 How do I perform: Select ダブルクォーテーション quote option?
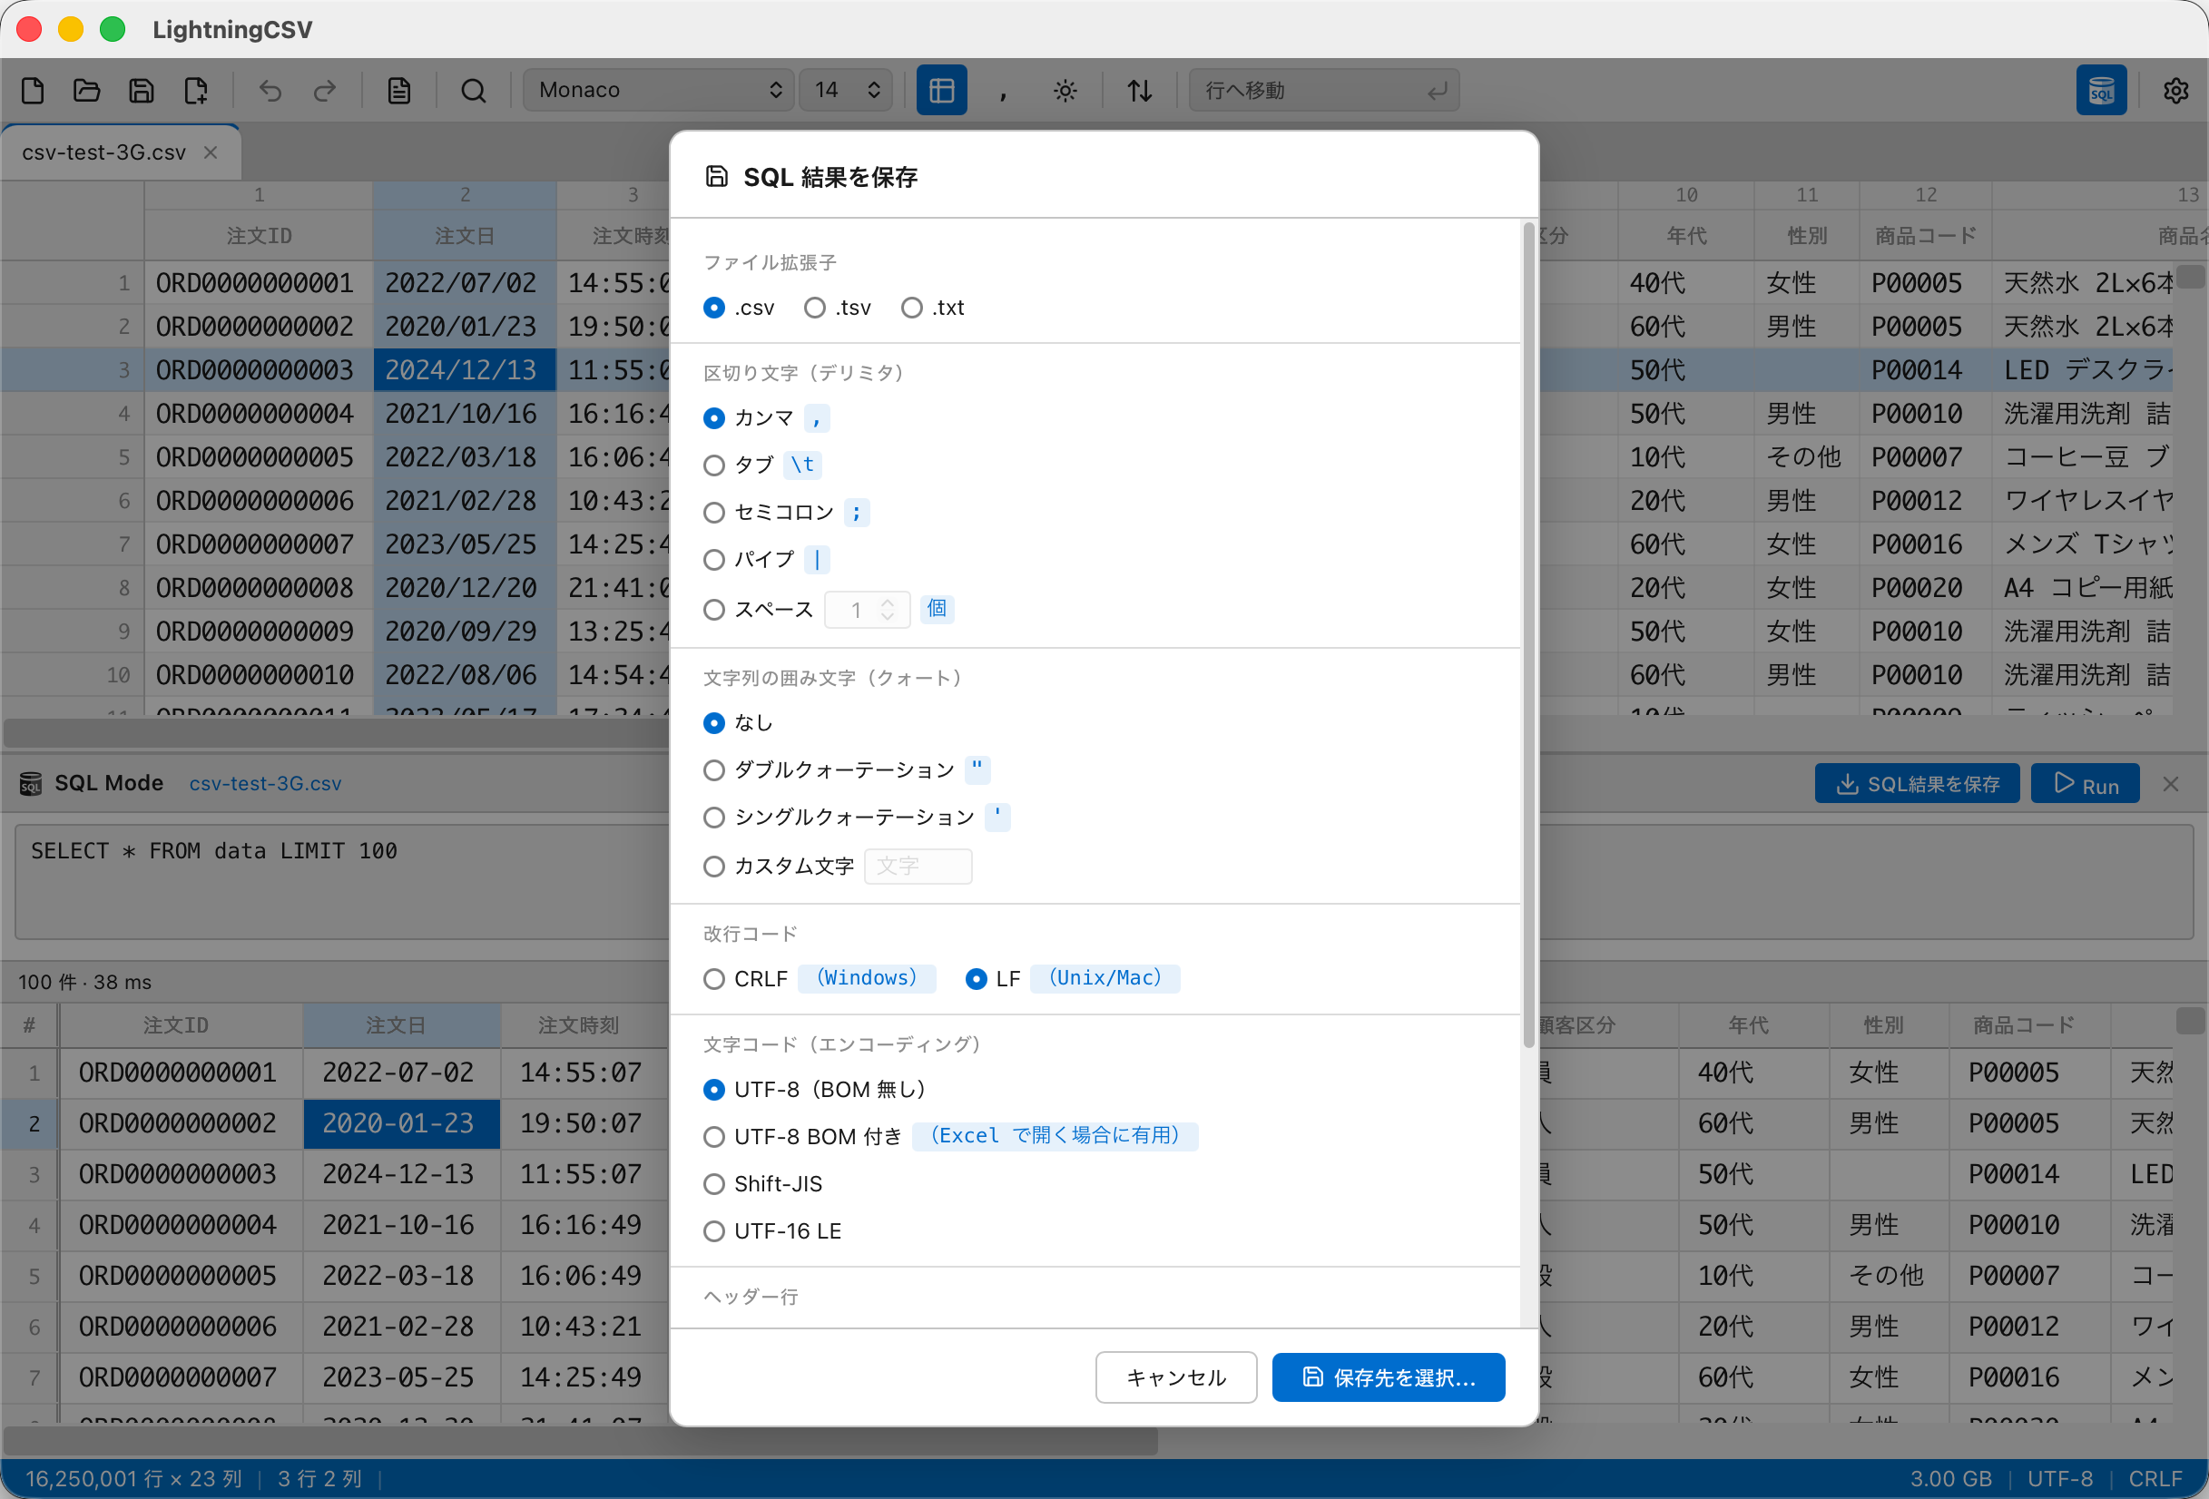pyautogui.click(x=846, y=770)
